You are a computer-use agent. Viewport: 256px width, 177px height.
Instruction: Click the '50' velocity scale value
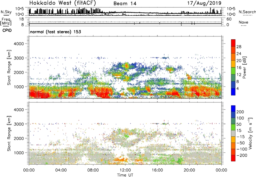click(x=239, y=124)
